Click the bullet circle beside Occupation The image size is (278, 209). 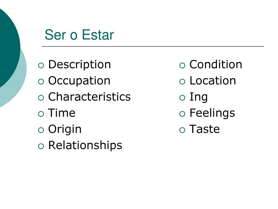41,82
